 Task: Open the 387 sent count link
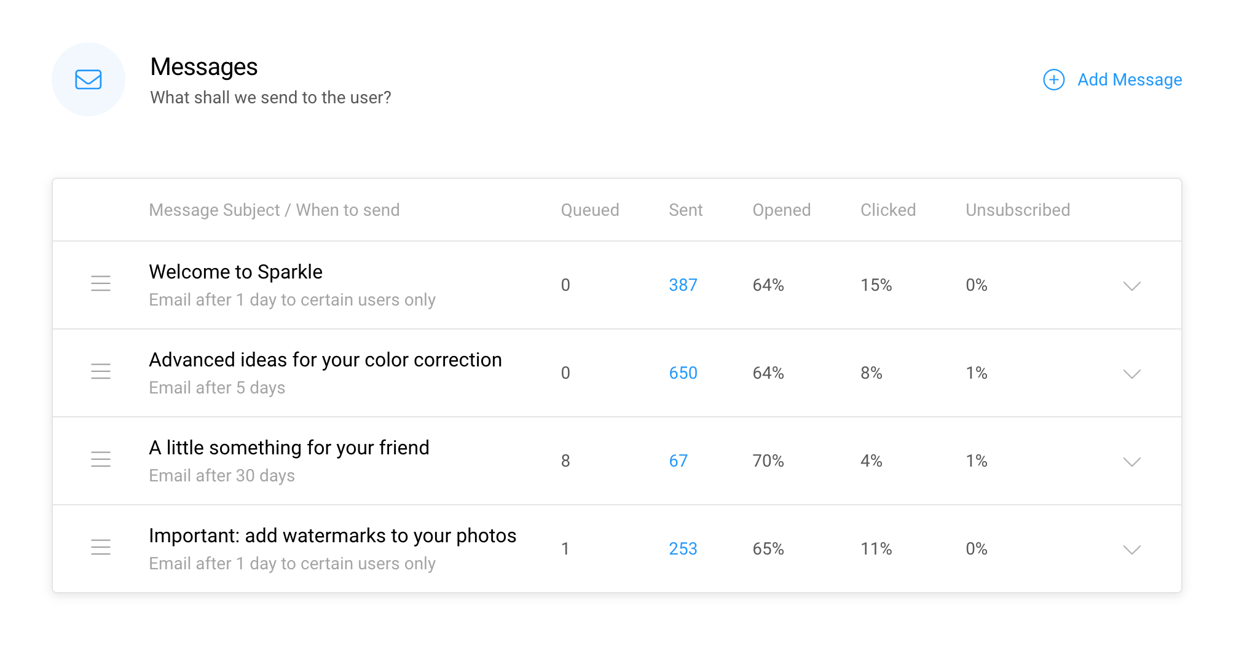point(683,285)
